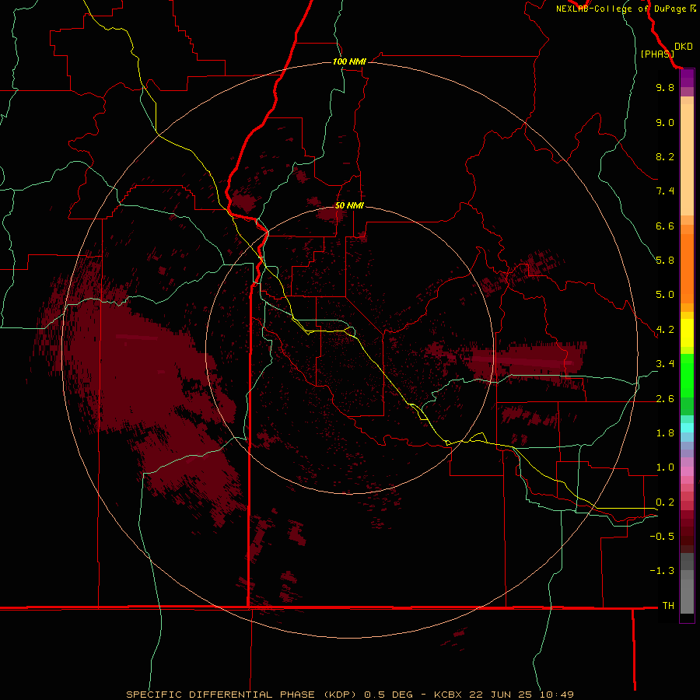Click the -1.3 value on the color scale
700x700 pixels.
click(662, 571)
